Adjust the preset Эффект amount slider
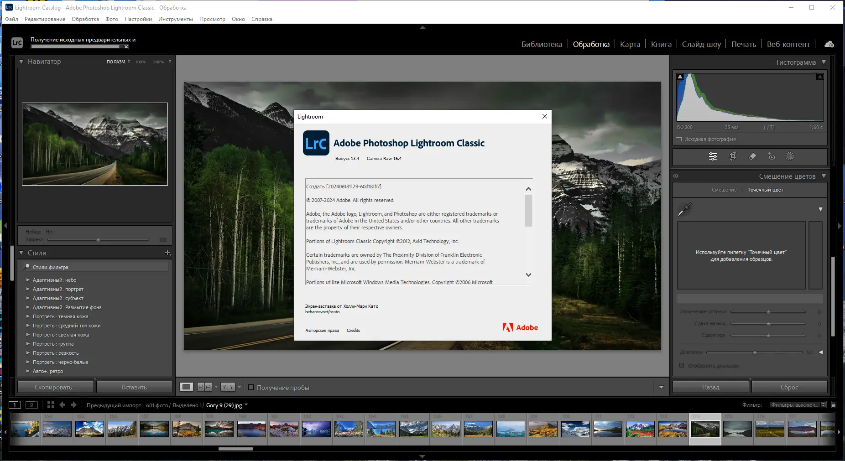The width and height of the screenshot is (845, 461). (98, 240)
